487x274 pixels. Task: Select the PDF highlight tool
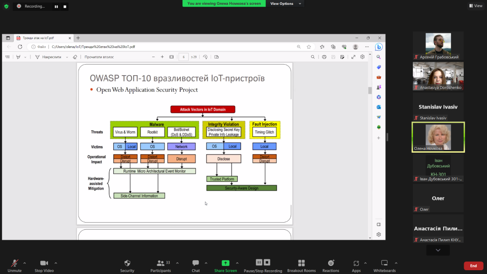(19, 57)
